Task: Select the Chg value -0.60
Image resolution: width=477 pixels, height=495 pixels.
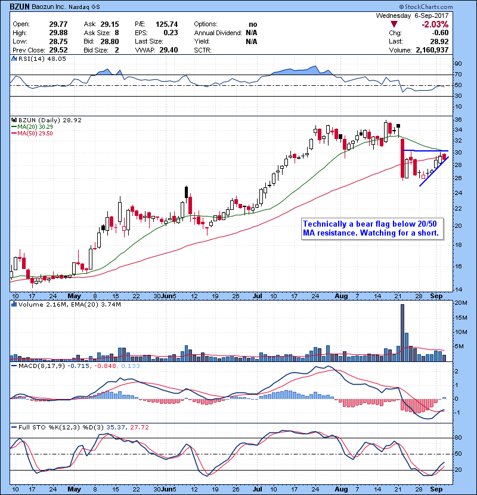Action: click(440, 33)
